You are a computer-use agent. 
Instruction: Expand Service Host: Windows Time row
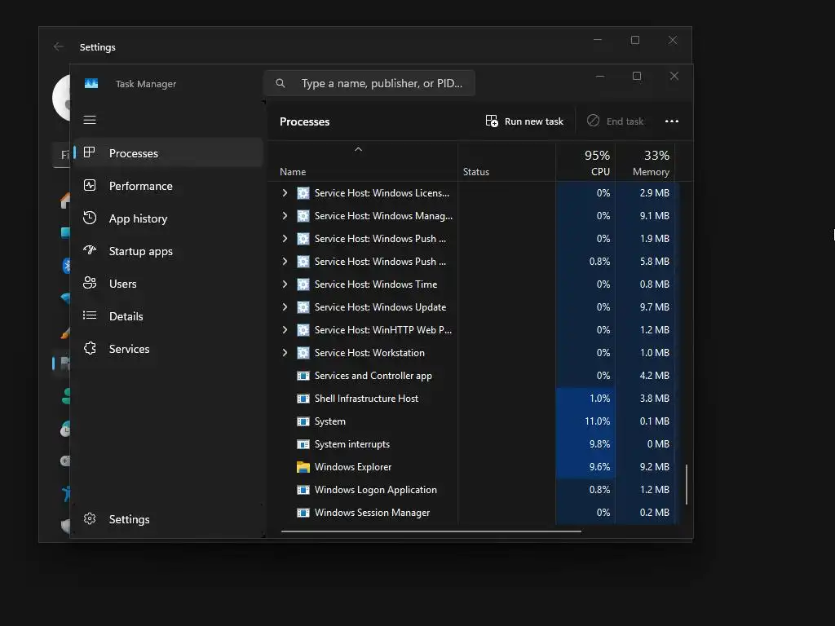[285, 284]
